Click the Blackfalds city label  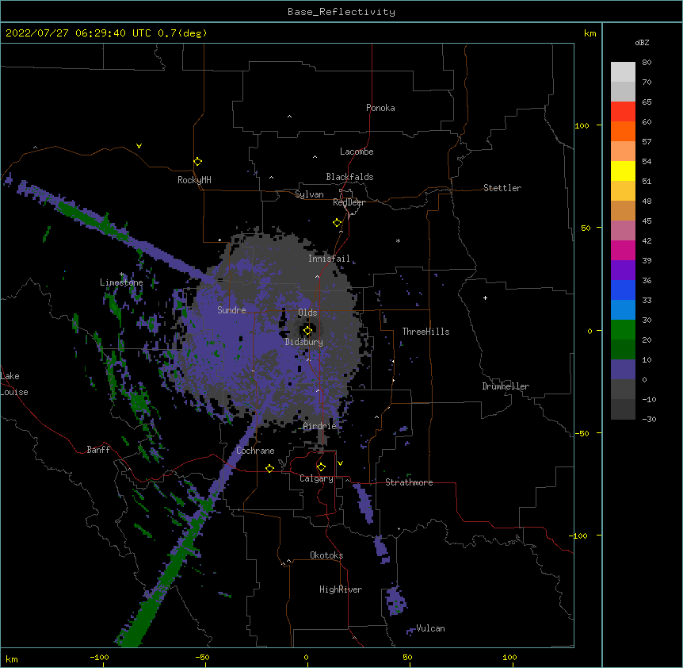coord(349,177)
